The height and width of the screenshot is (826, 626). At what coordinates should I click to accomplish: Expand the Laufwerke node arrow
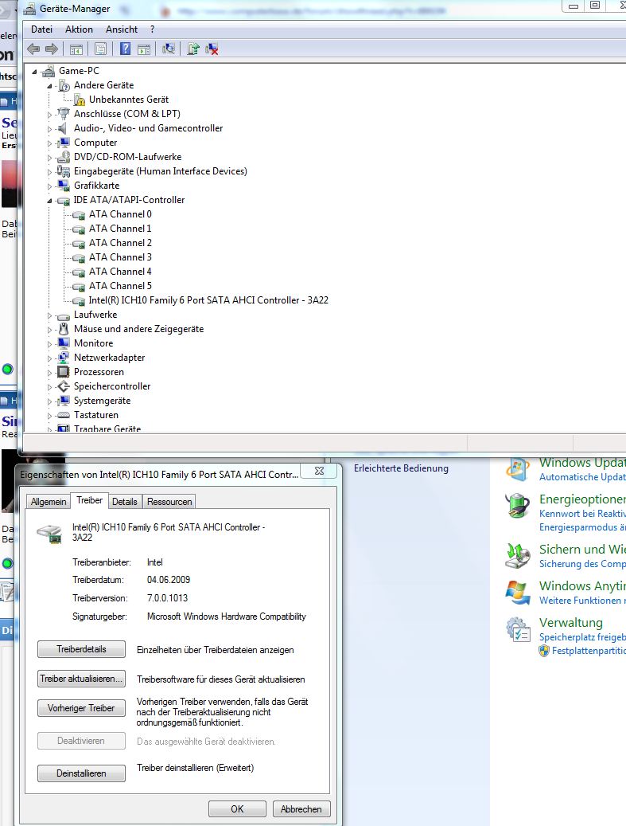(x=50, y=315)
